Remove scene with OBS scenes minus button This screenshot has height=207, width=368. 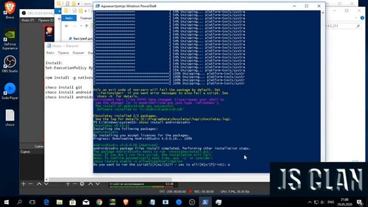click(x=30, y=184)
